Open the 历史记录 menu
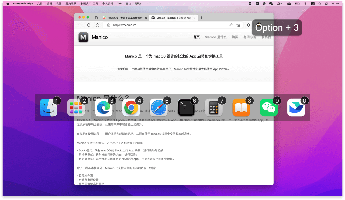This screenshot has height=200, width=345. pos(71,4)
